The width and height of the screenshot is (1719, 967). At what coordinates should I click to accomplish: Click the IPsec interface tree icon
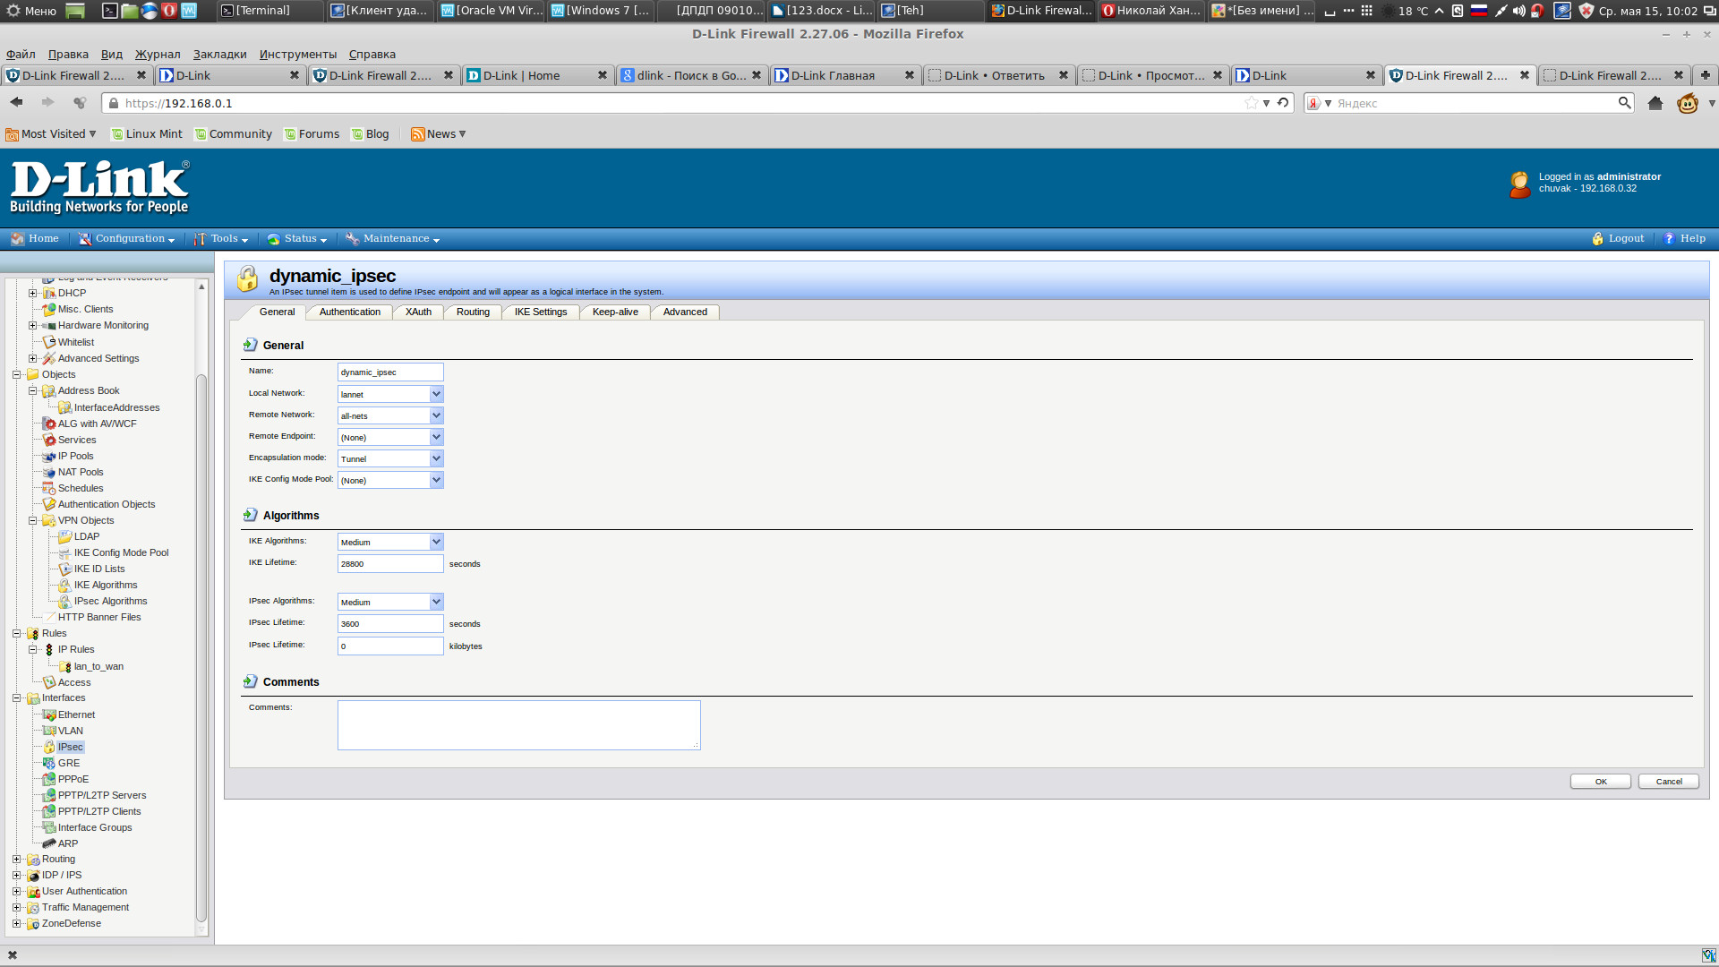49,747
